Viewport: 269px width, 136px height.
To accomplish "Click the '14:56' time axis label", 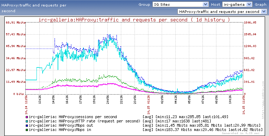I will pos(53,100).
